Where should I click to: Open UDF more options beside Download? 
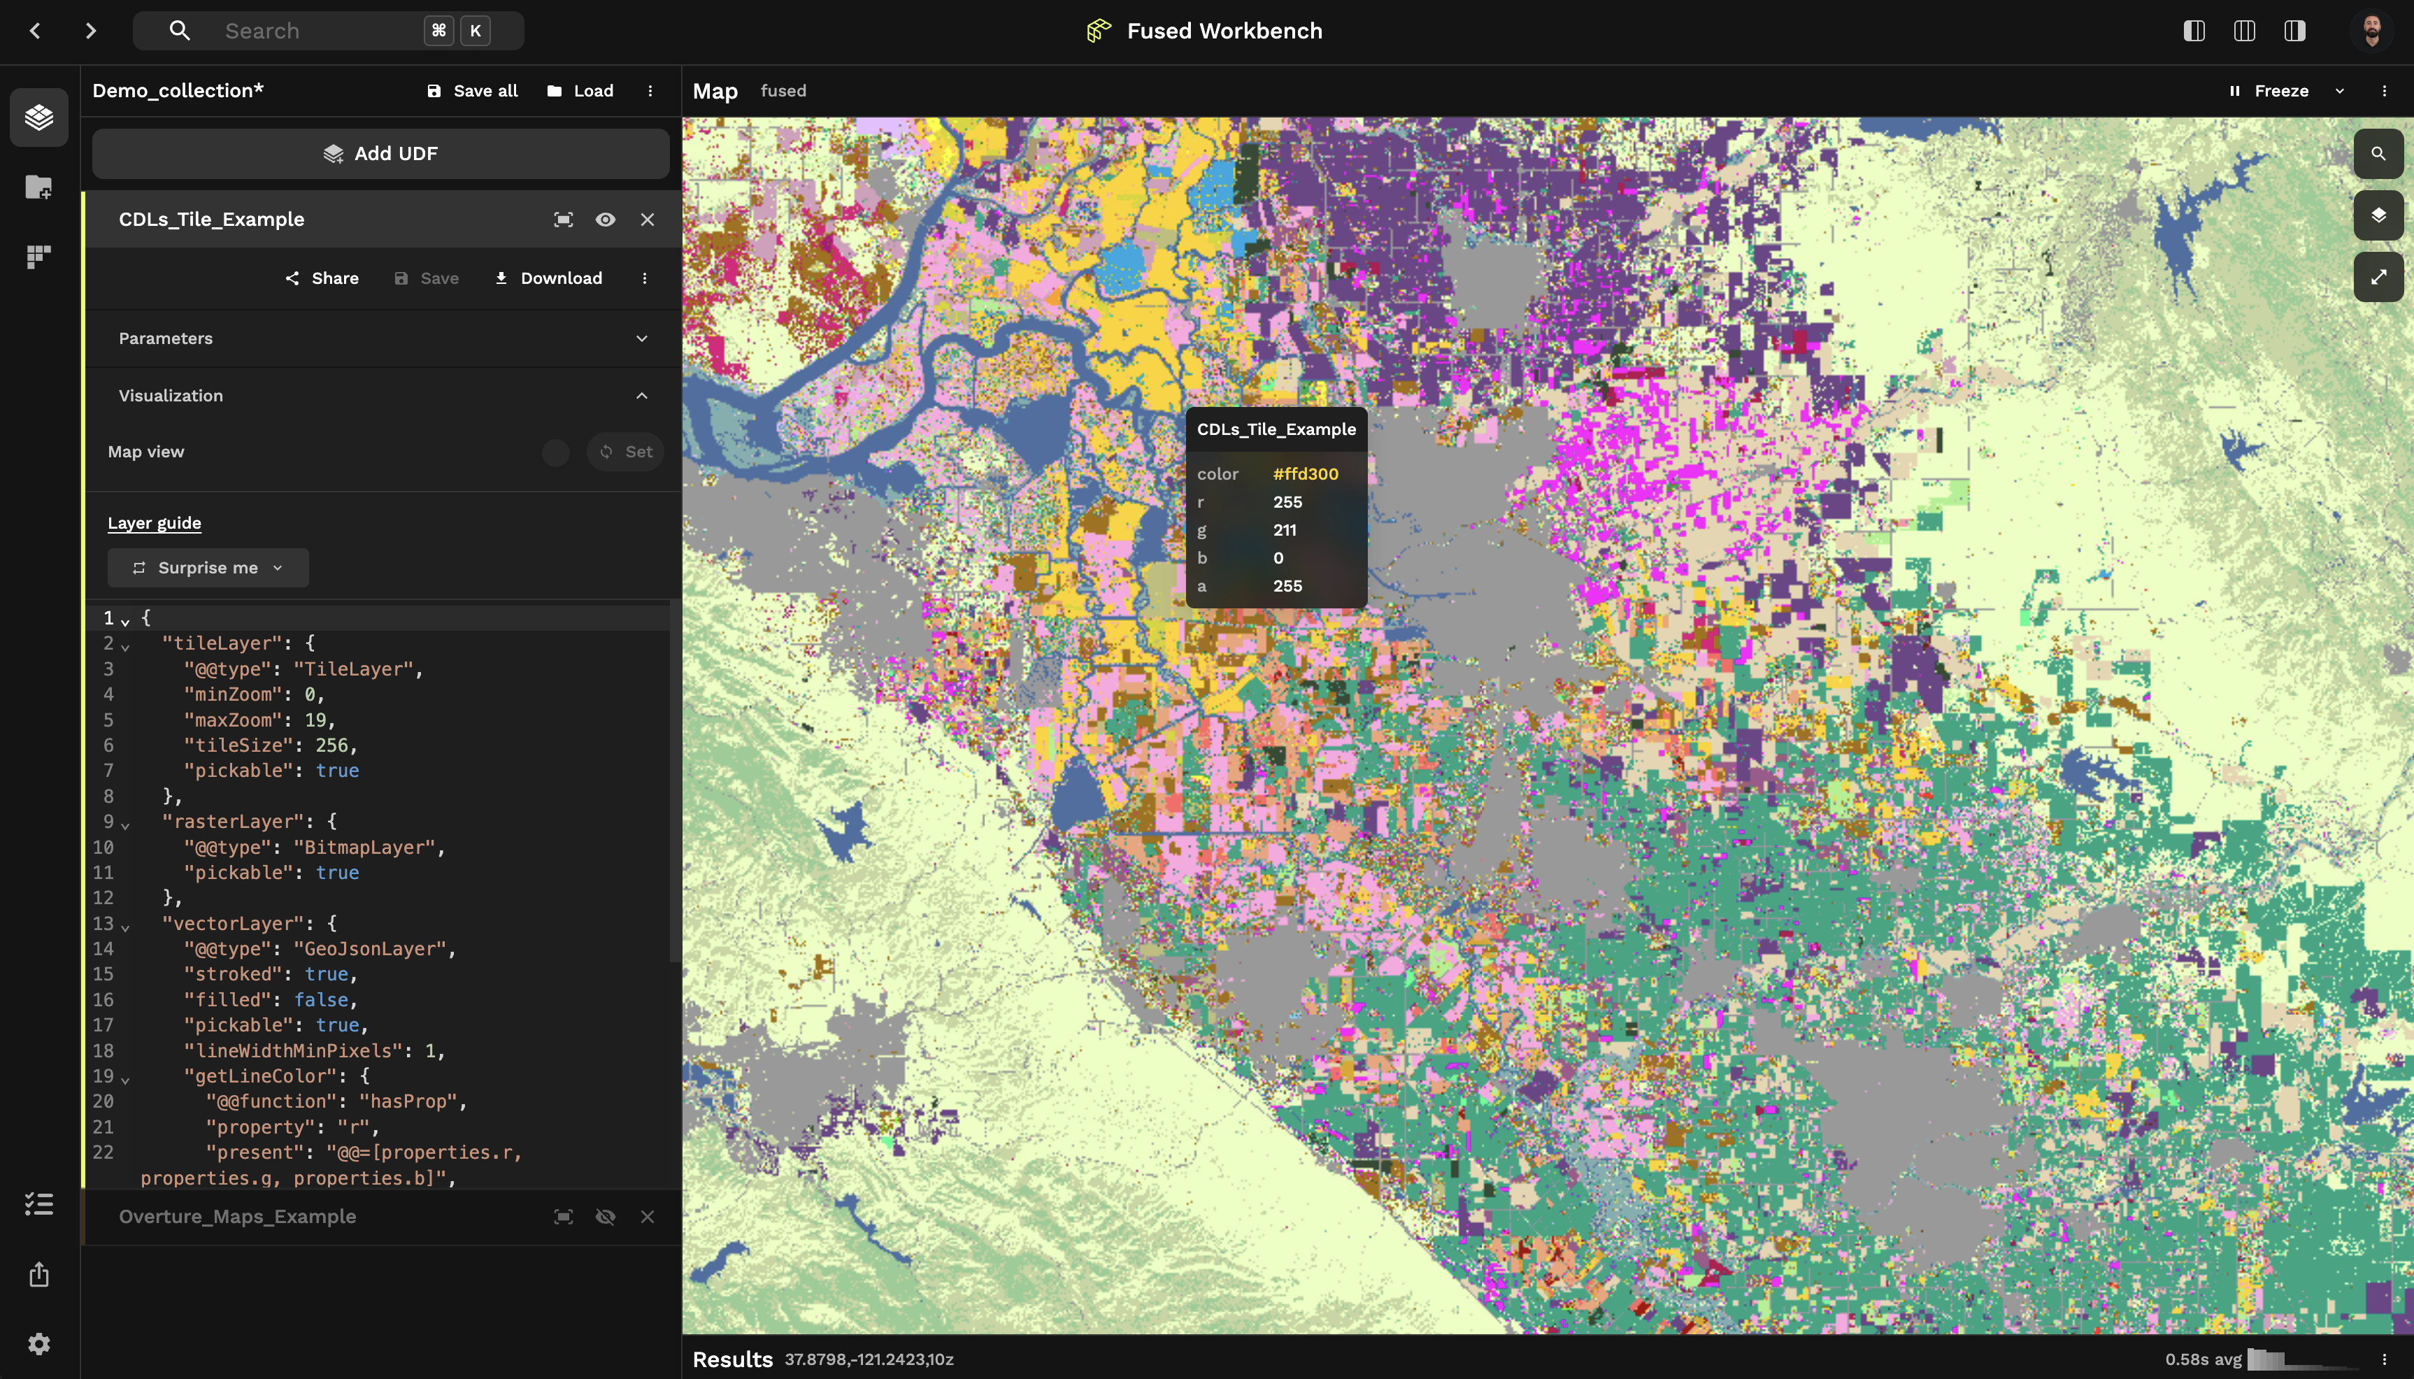tap(645, 278)
